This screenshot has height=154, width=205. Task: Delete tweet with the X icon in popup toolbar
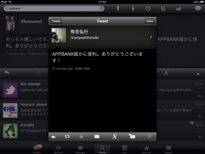(150, 136)
